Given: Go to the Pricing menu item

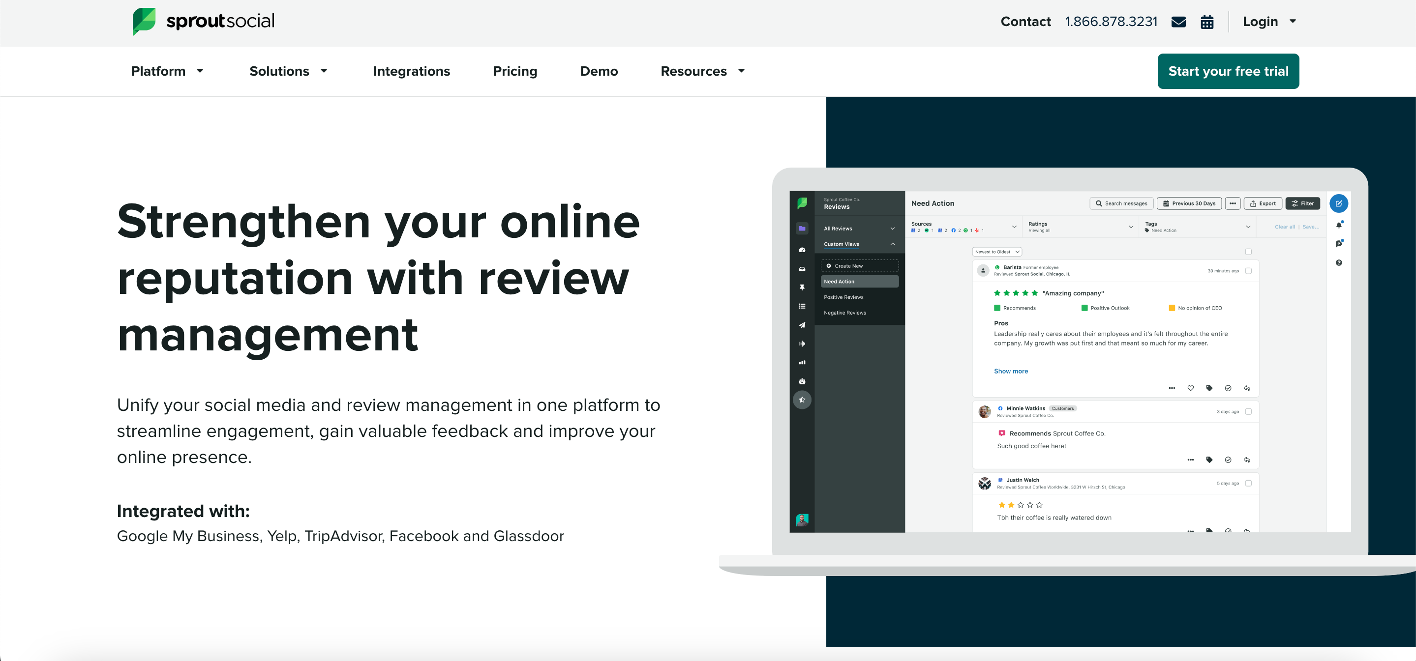Looking at the screenshot, I should pos(514,71).
